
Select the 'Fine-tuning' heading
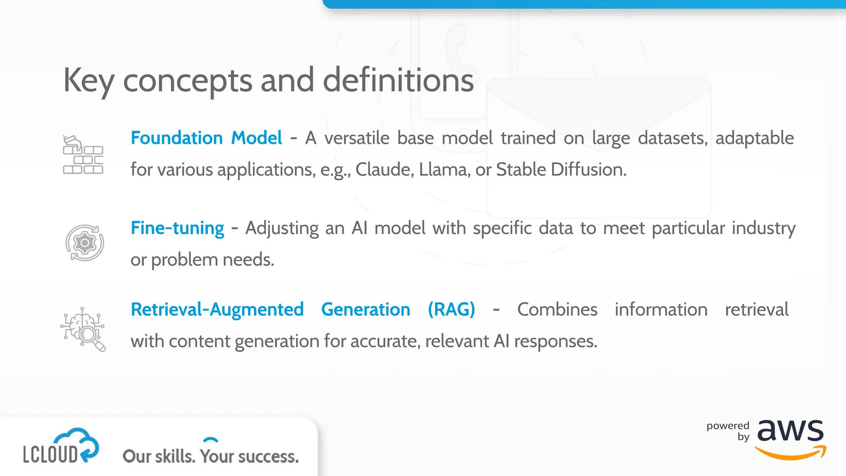coord(177,228)
